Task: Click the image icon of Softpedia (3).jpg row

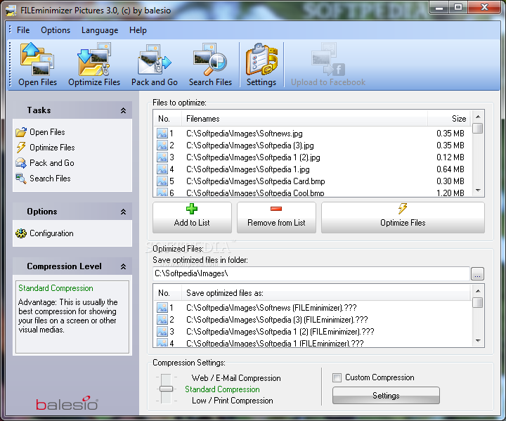Action: [162, 145]
